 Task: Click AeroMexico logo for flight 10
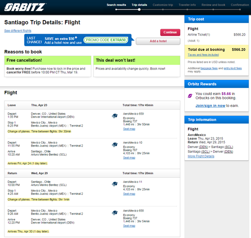coord(115,145)
